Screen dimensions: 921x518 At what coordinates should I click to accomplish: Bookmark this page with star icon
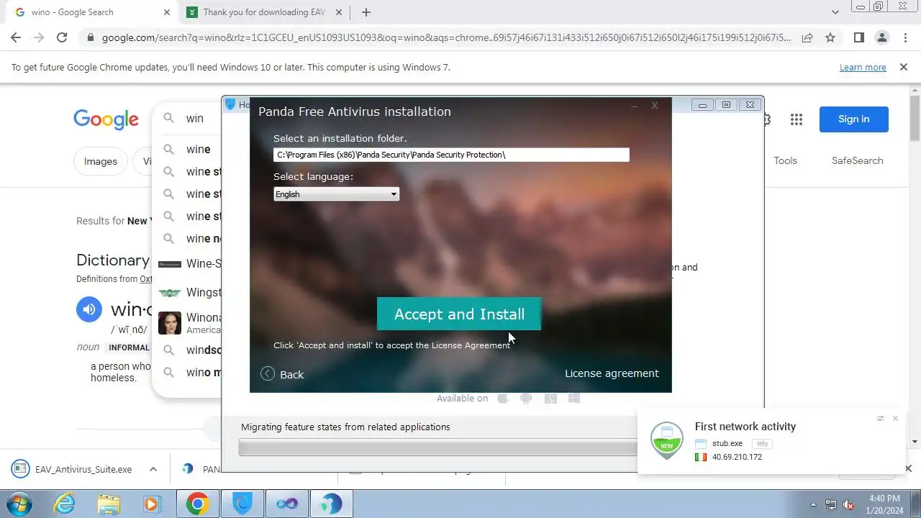click(830, 37)
